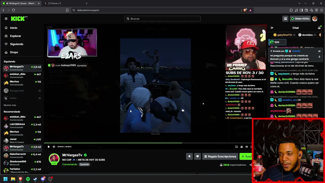325x183 pixels.
Task: Open the Brave VPN shield icon
Action: [x=317, y=10]
